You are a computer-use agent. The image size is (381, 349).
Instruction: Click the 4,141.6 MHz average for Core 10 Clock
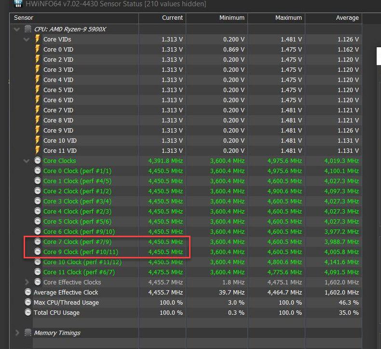(x=341, y=262)
